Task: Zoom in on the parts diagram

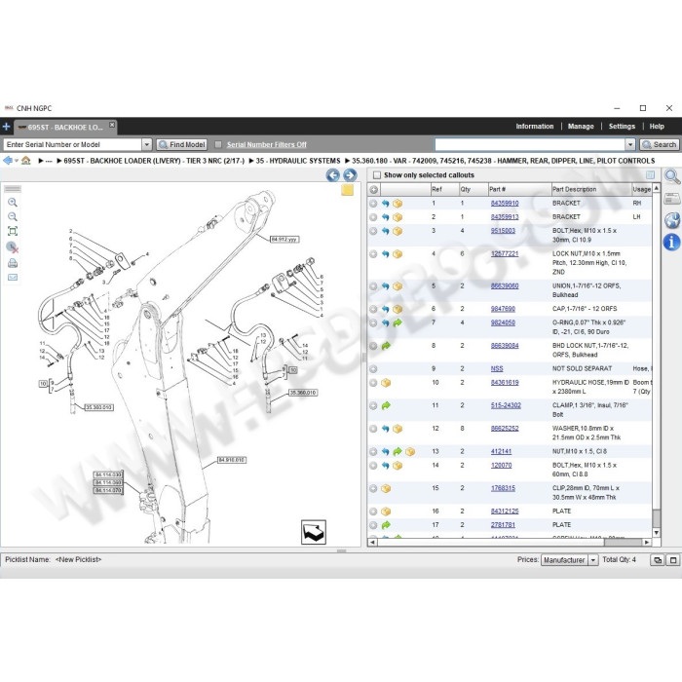Action: coord(13,203)
